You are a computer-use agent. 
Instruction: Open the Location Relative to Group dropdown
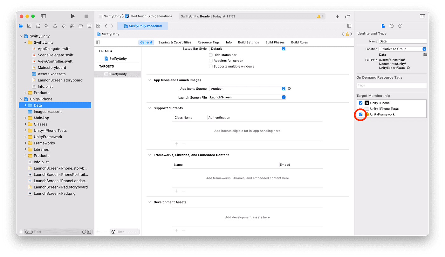(x=402, y=49)
